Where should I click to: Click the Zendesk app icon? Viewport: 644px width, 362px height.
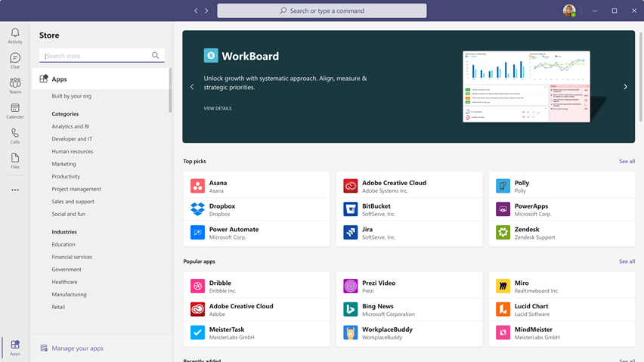click(503, 232)
